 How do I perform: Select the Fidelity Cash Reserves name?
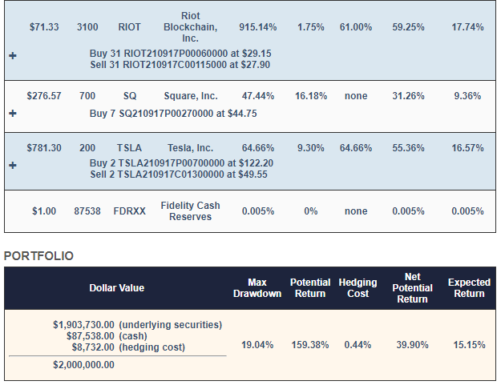(x=191, y=211)
